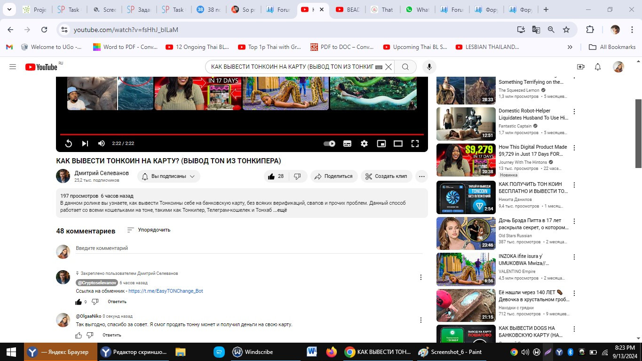Viewport: 642px width, 361px height.
Task: Toggle autoplay switch in player
Action: 330,144
